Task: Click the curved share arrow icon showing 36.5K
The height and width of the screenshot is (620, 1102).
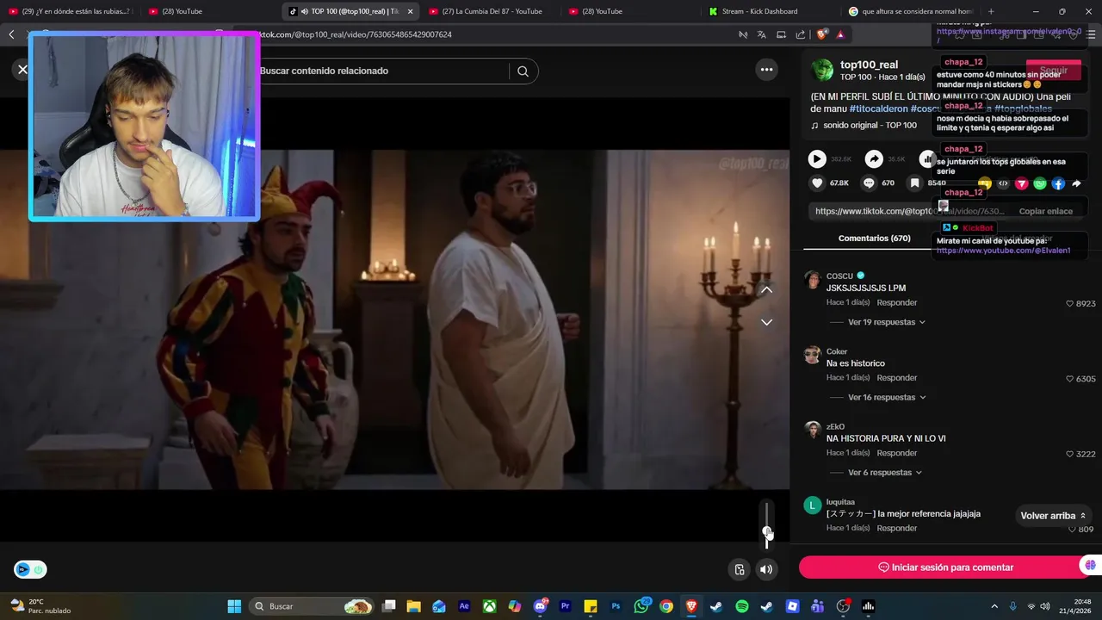Action: coord(874,159)
